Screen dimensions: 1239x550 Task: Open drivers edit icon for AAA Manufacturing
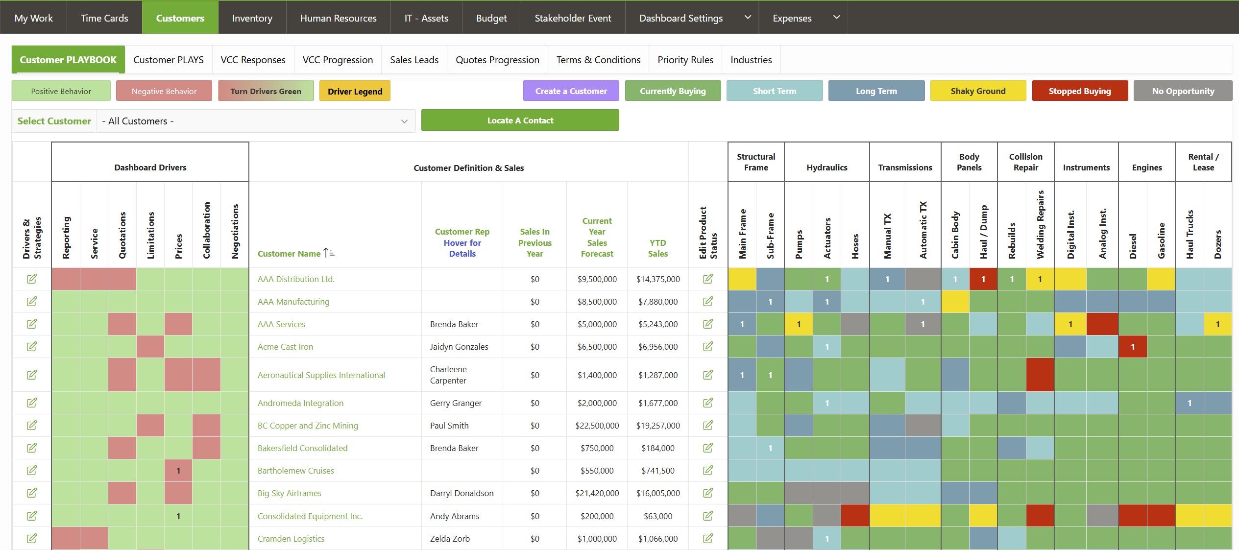coord(32,301)
